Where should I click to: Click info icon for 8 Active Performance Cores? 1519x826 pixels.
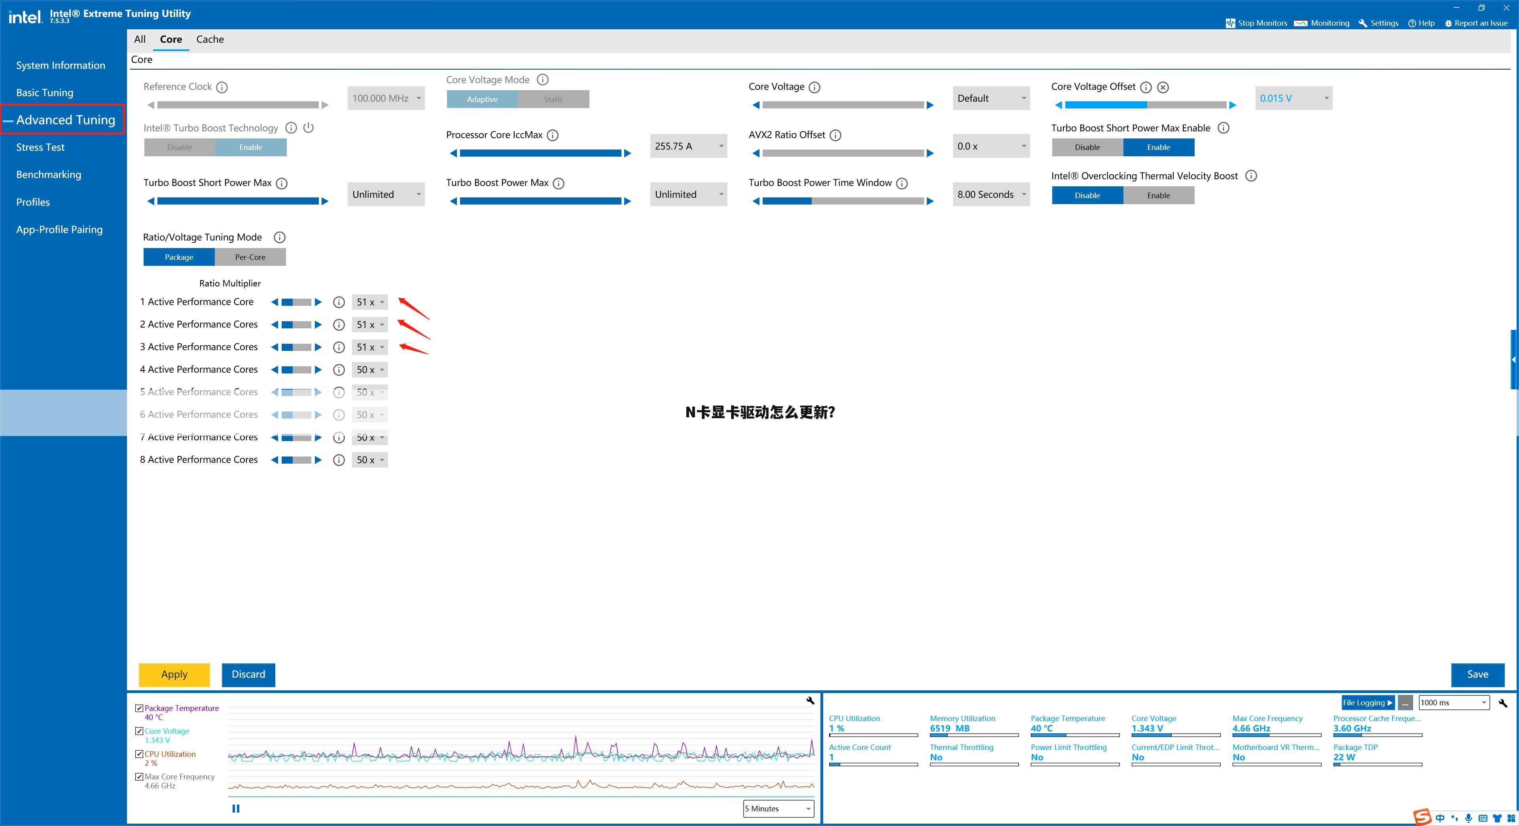click(339, 460)
